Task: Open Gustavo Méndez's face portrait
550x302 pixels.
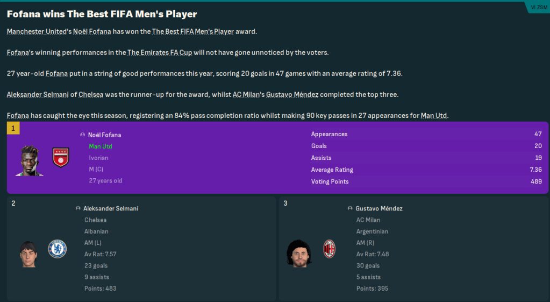Action: click(x=300, y=253)
